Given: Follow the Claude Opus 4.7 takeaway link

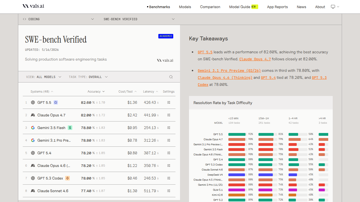Looking at the screenshot, I should coord(255,59).
